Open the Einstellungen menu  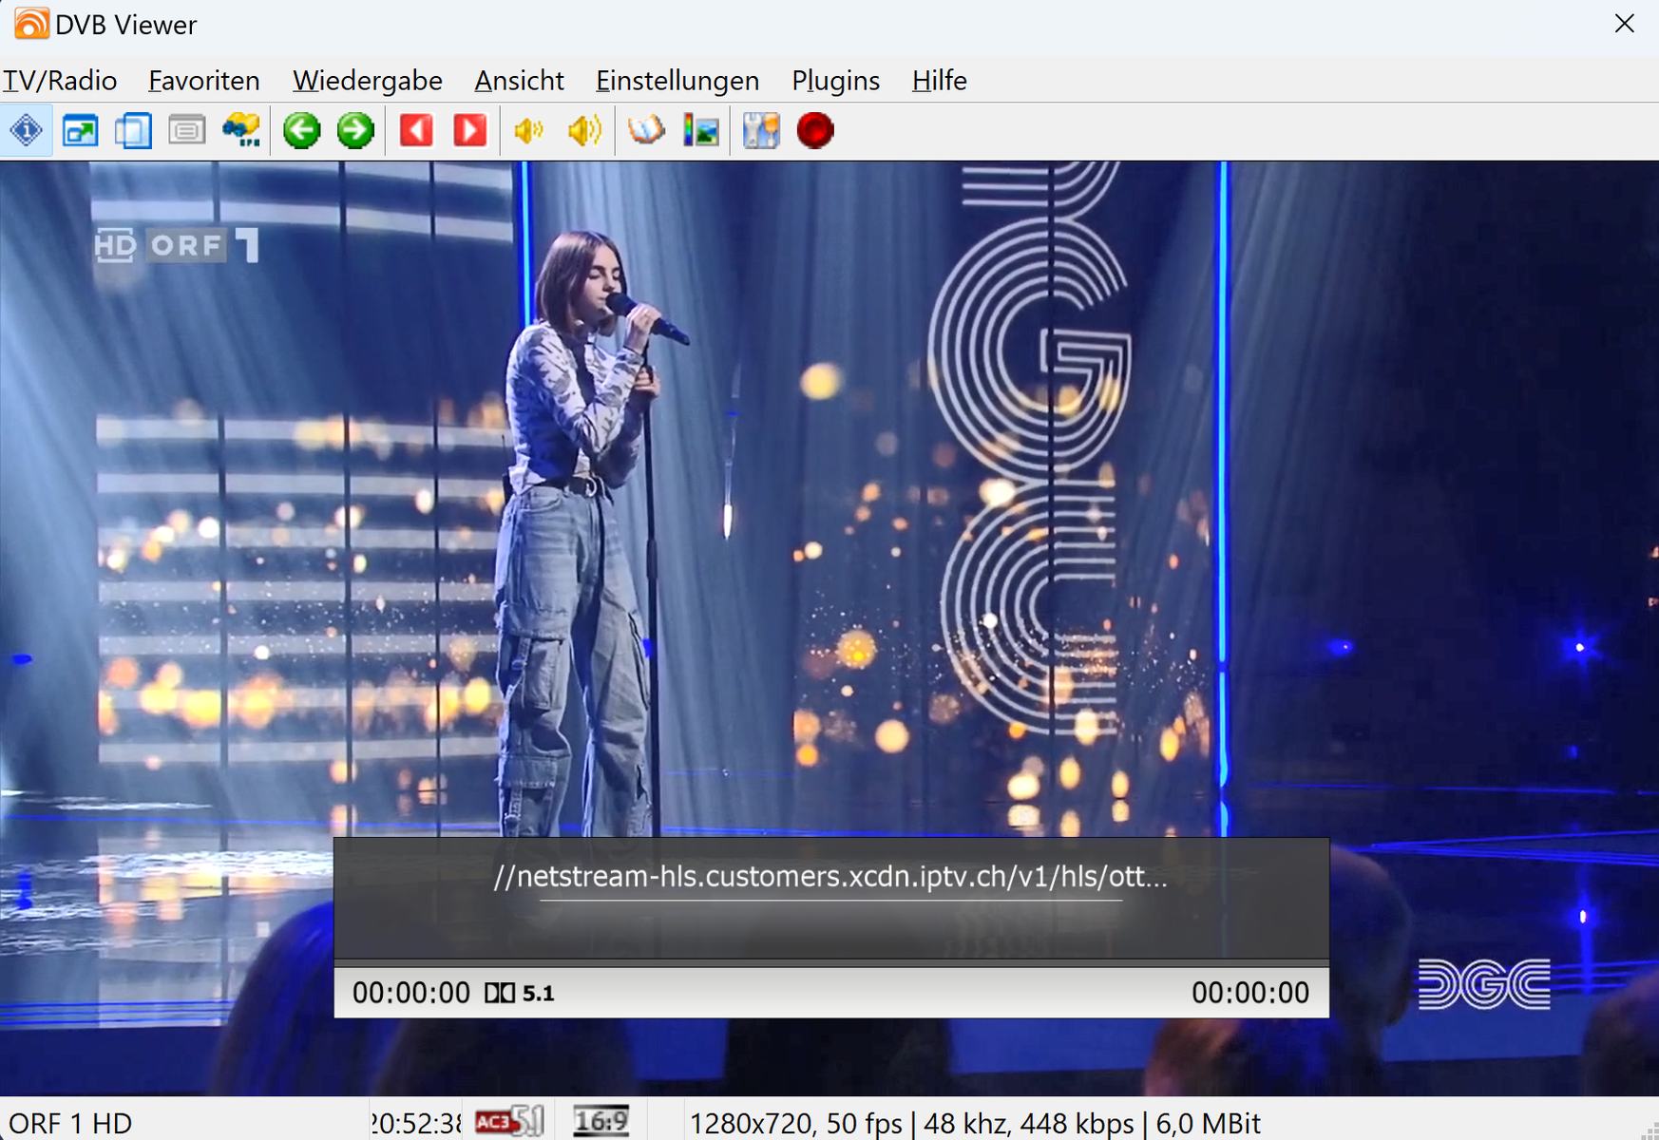[677, 81]
